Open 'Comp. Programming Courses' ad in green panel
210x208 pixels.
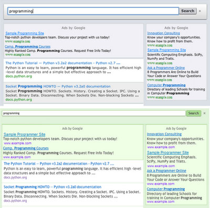click(x=26, y=148)
